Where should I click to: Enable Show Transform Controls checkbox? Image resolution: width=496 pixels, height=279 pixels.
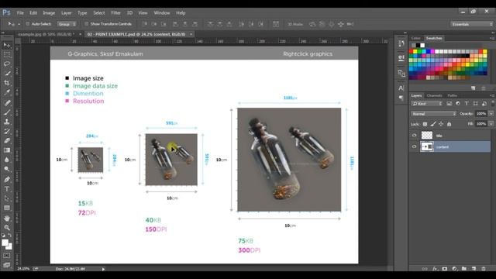pyautogui.click(x=86, y=24)
